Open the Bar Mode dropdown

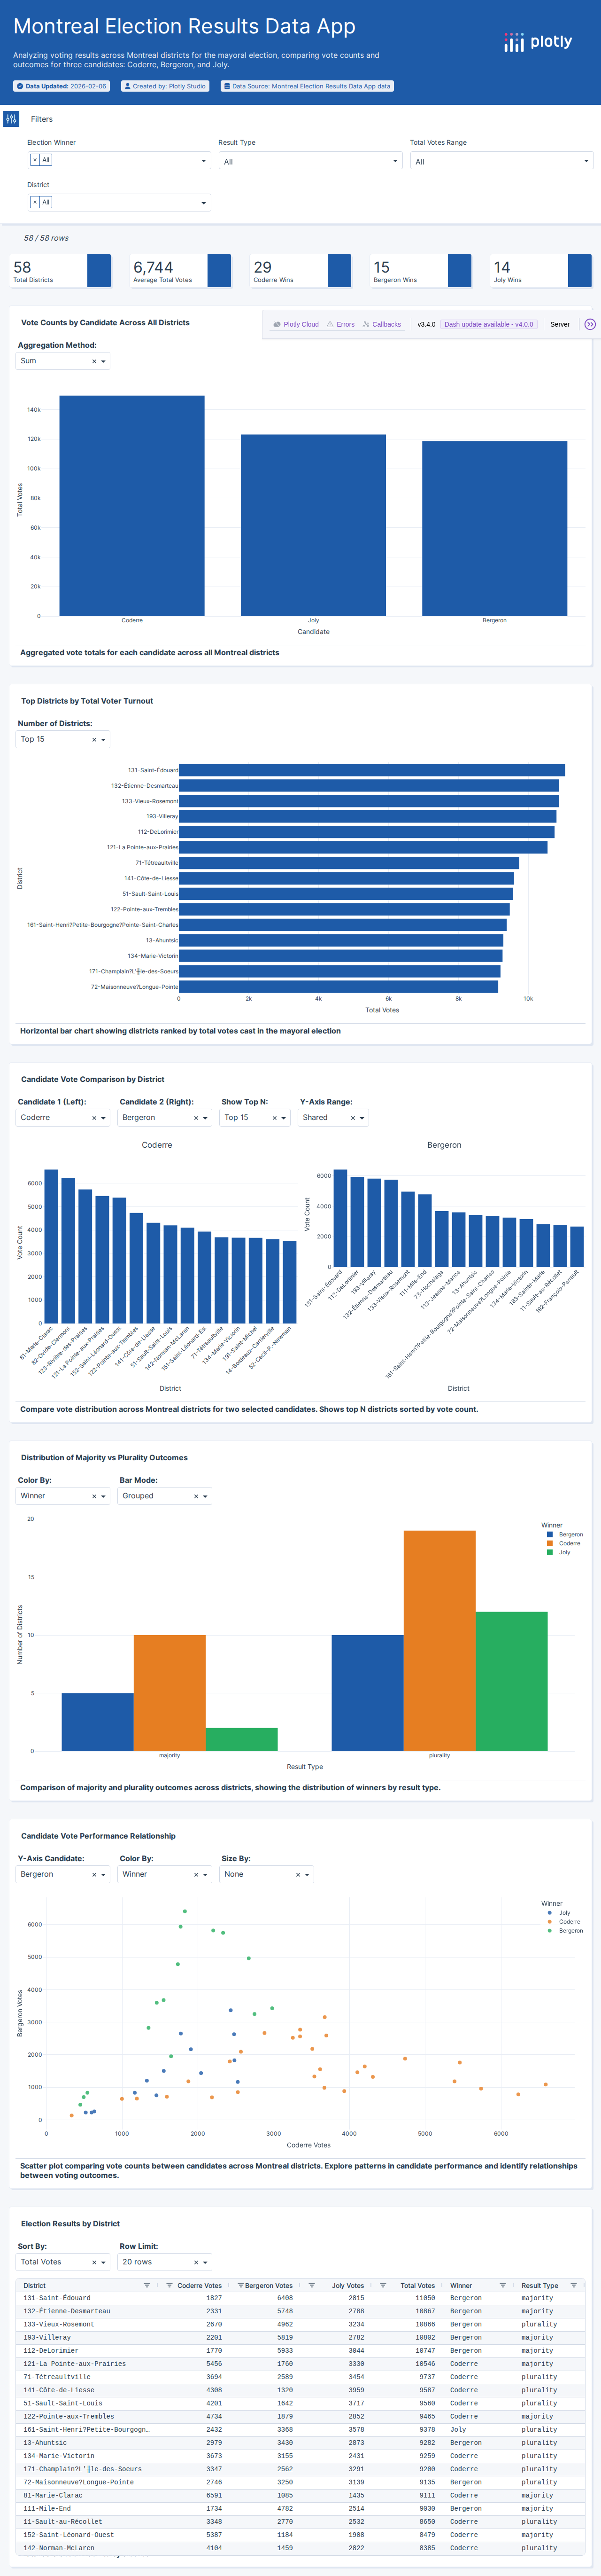point(206,1496)
